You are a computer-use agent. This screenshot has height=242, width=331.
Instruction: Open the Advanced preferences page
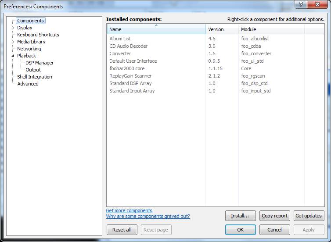pyautogui.click(x=28, y=84)
